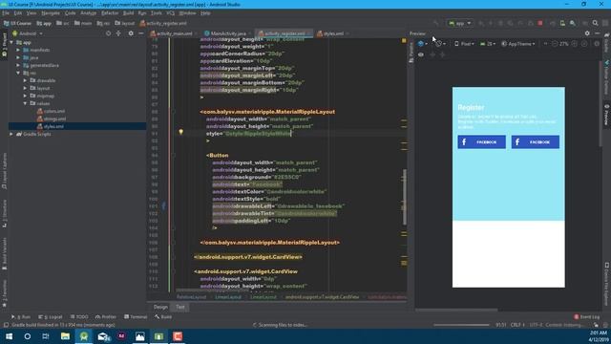Expand the drawable folder
611x344 pixels.
(26, 80)
